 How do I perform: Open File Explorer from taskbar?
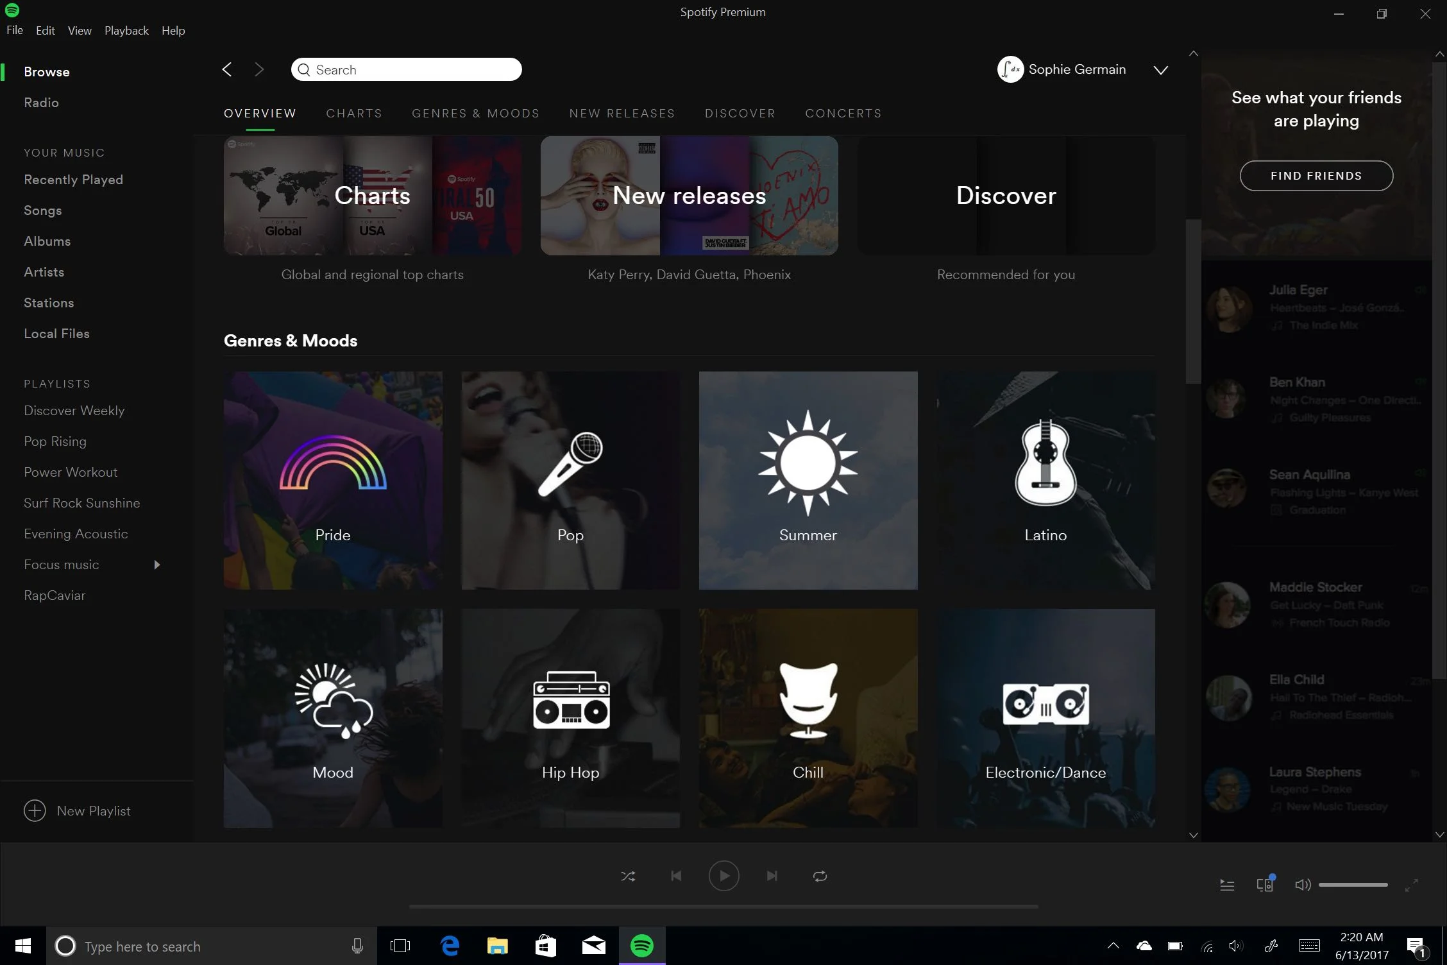[x=498, y=946]
